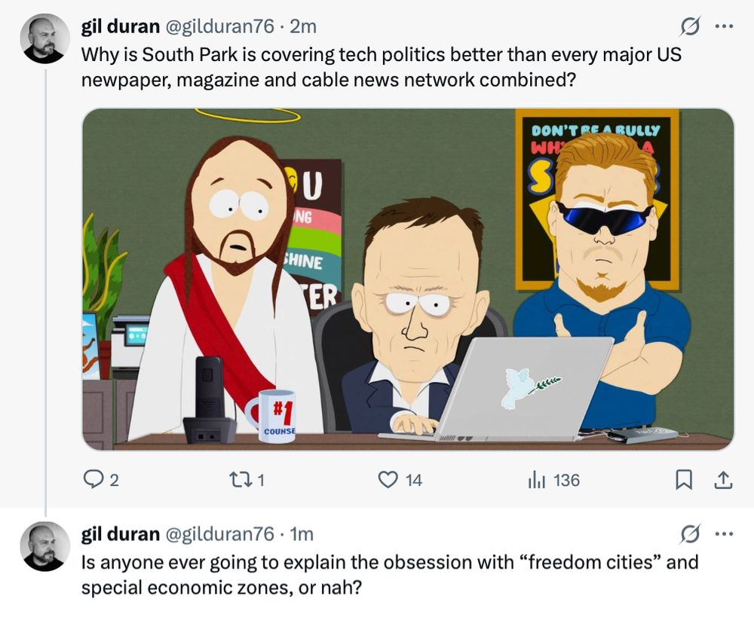Open replies on the South Park tweet
This screenshot has height=617, width=754.
[x=101, y=480]
